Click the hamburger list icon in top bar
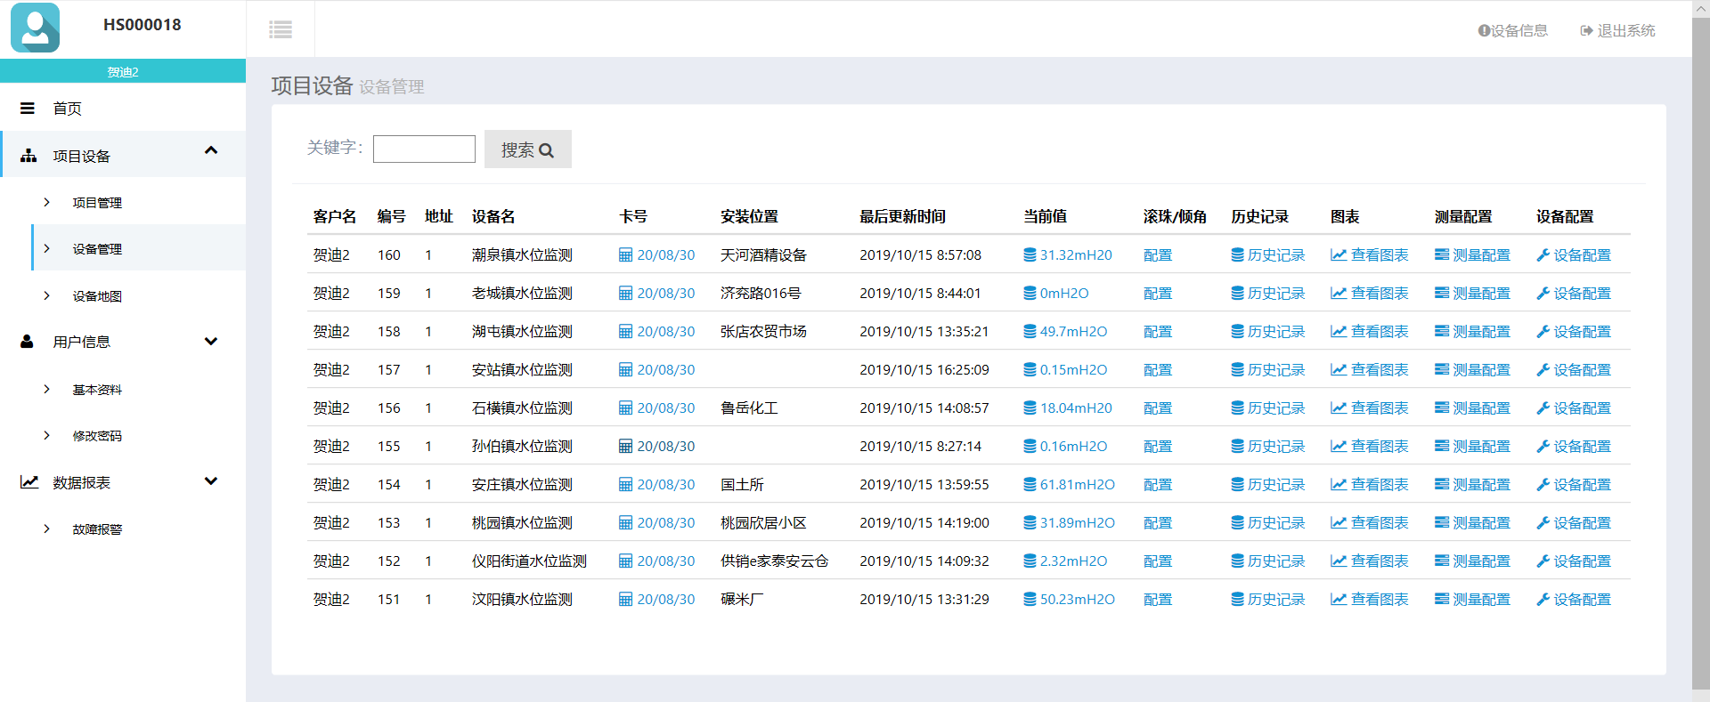Screen dimensions: 1710x702 click(x=281, y=30)
